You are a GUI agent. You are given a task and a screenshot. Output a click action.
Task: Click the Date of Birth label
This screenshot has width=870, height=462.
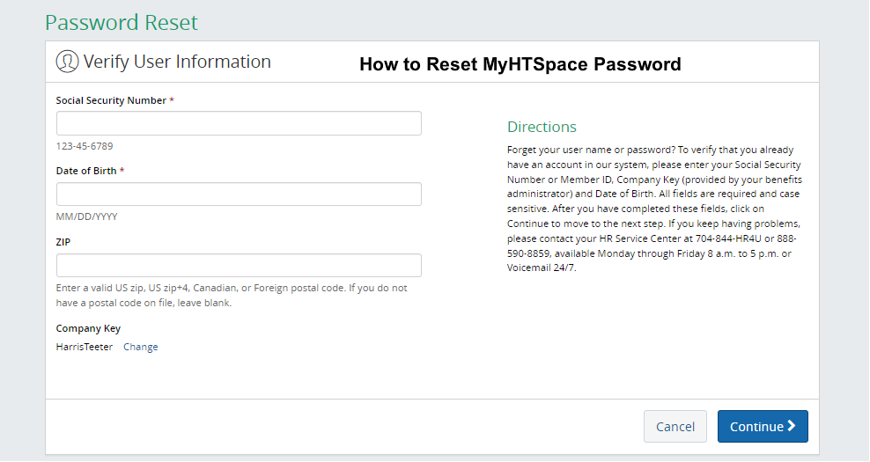[86, 171]
